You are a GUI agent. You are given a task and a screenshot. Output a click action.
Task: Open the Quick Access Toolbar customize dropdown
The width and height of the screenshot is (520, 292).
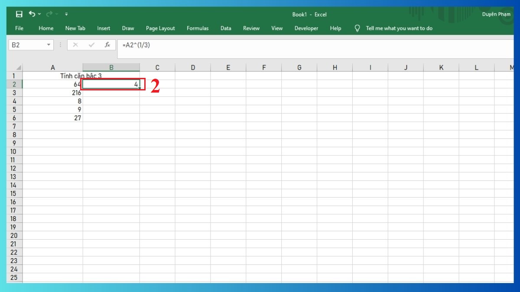66,14
